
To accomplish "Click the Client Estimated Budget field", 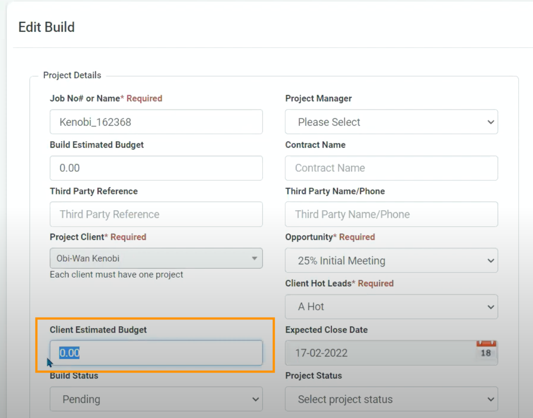I will point(156,353).
